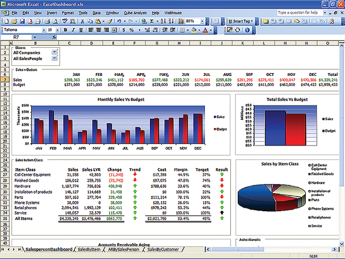Image resolution: width=345 pixels, height=259 pixels.
Task: Click Increase Decimal icon
Action: 147,30
